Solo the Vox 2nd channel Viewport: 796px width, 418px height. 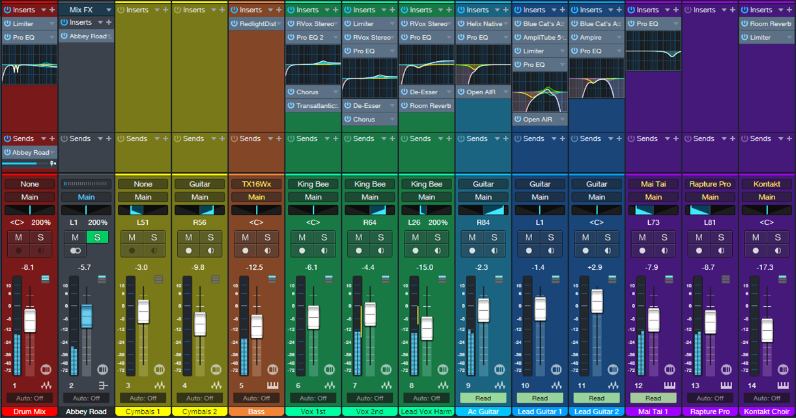pyautogui.click(x=381, y=237)
